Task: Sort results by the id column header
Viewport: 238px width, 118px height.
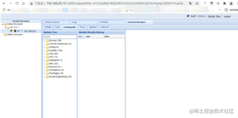Action: click(81, 36)
